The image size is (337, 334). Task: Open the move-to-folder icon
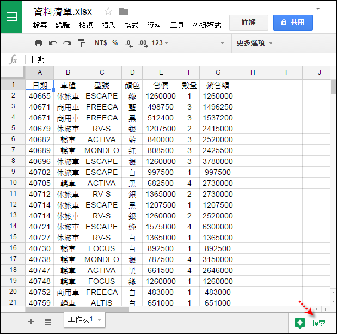(124, 11)
